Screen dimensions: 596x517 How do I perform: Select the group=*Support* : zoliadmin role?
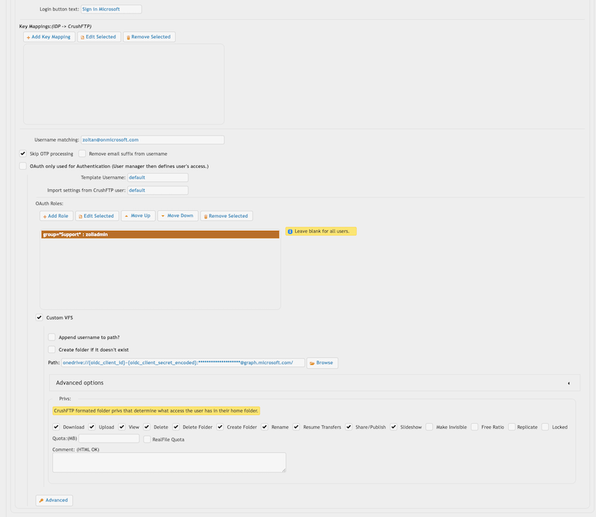[160, 235]
